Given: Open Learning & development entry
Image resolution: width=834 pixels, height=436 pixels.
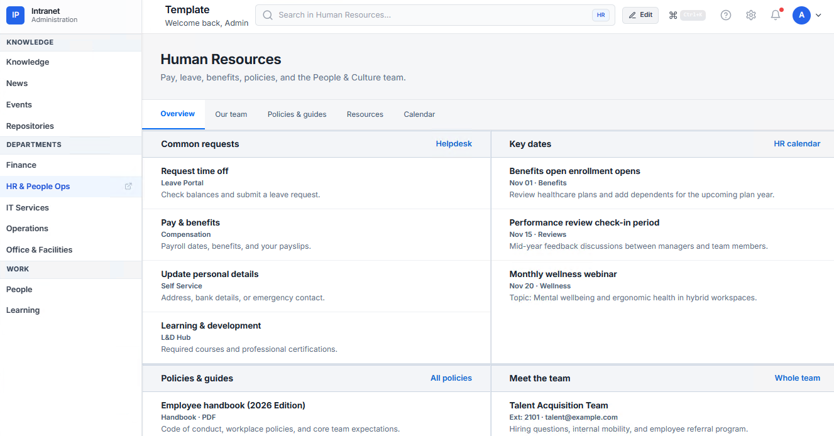Looking at the screenshot, I should tap(316, 337).
